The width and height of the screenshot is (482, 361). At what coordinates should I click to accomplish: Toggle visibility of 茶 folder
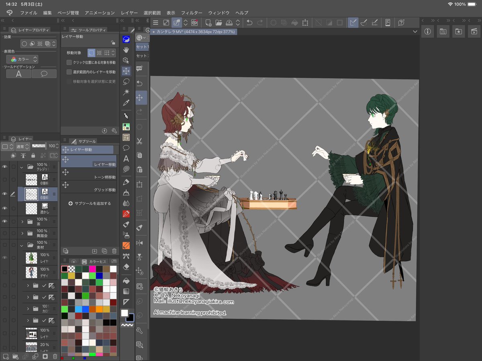click(5, 221)
